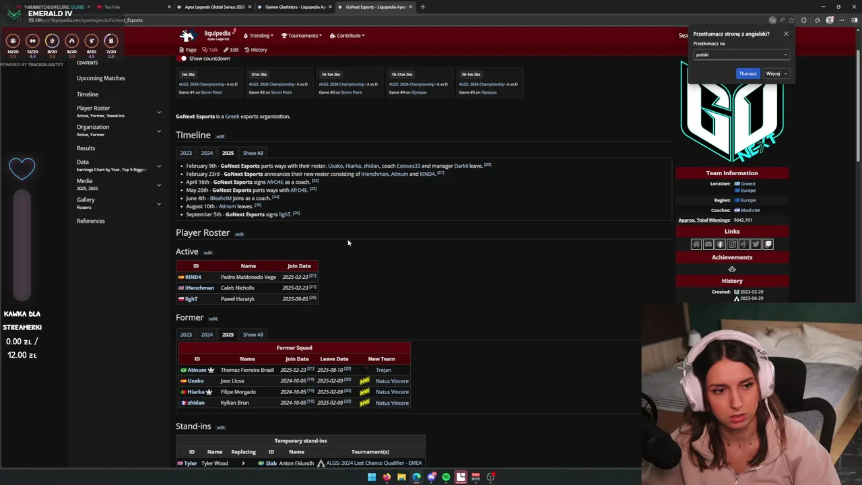Open the Talk page tab

[210, 50]
